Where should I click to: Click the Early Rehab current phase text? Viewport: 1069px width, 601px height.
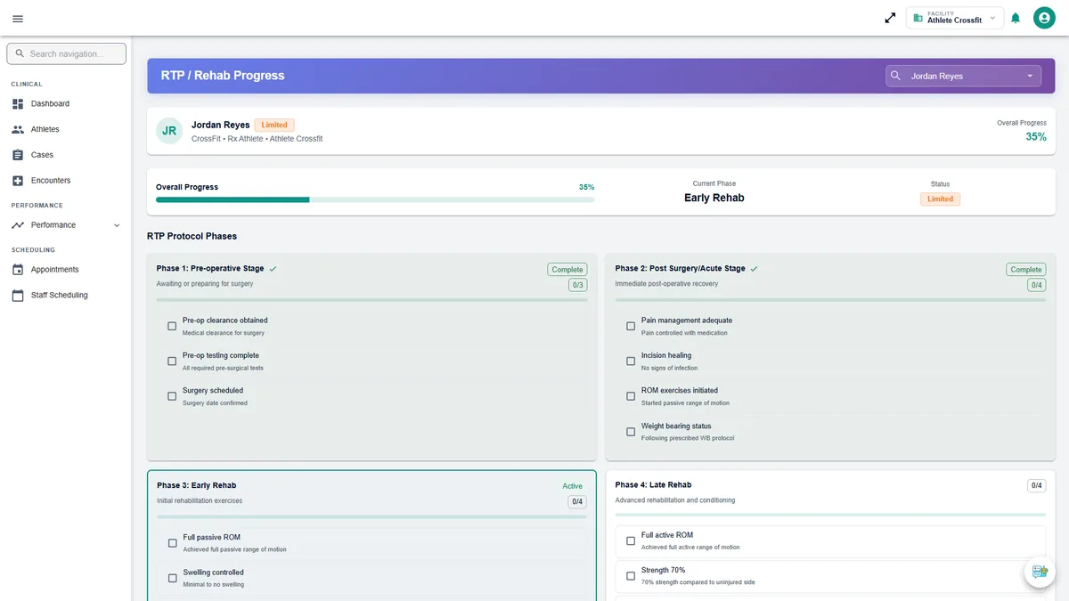pyautogui.click(x=714, y=198)
